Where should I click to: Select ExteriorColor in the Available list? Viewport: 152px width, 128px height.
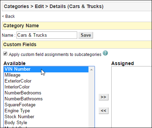pyautogui.click(x=46, y=81)
